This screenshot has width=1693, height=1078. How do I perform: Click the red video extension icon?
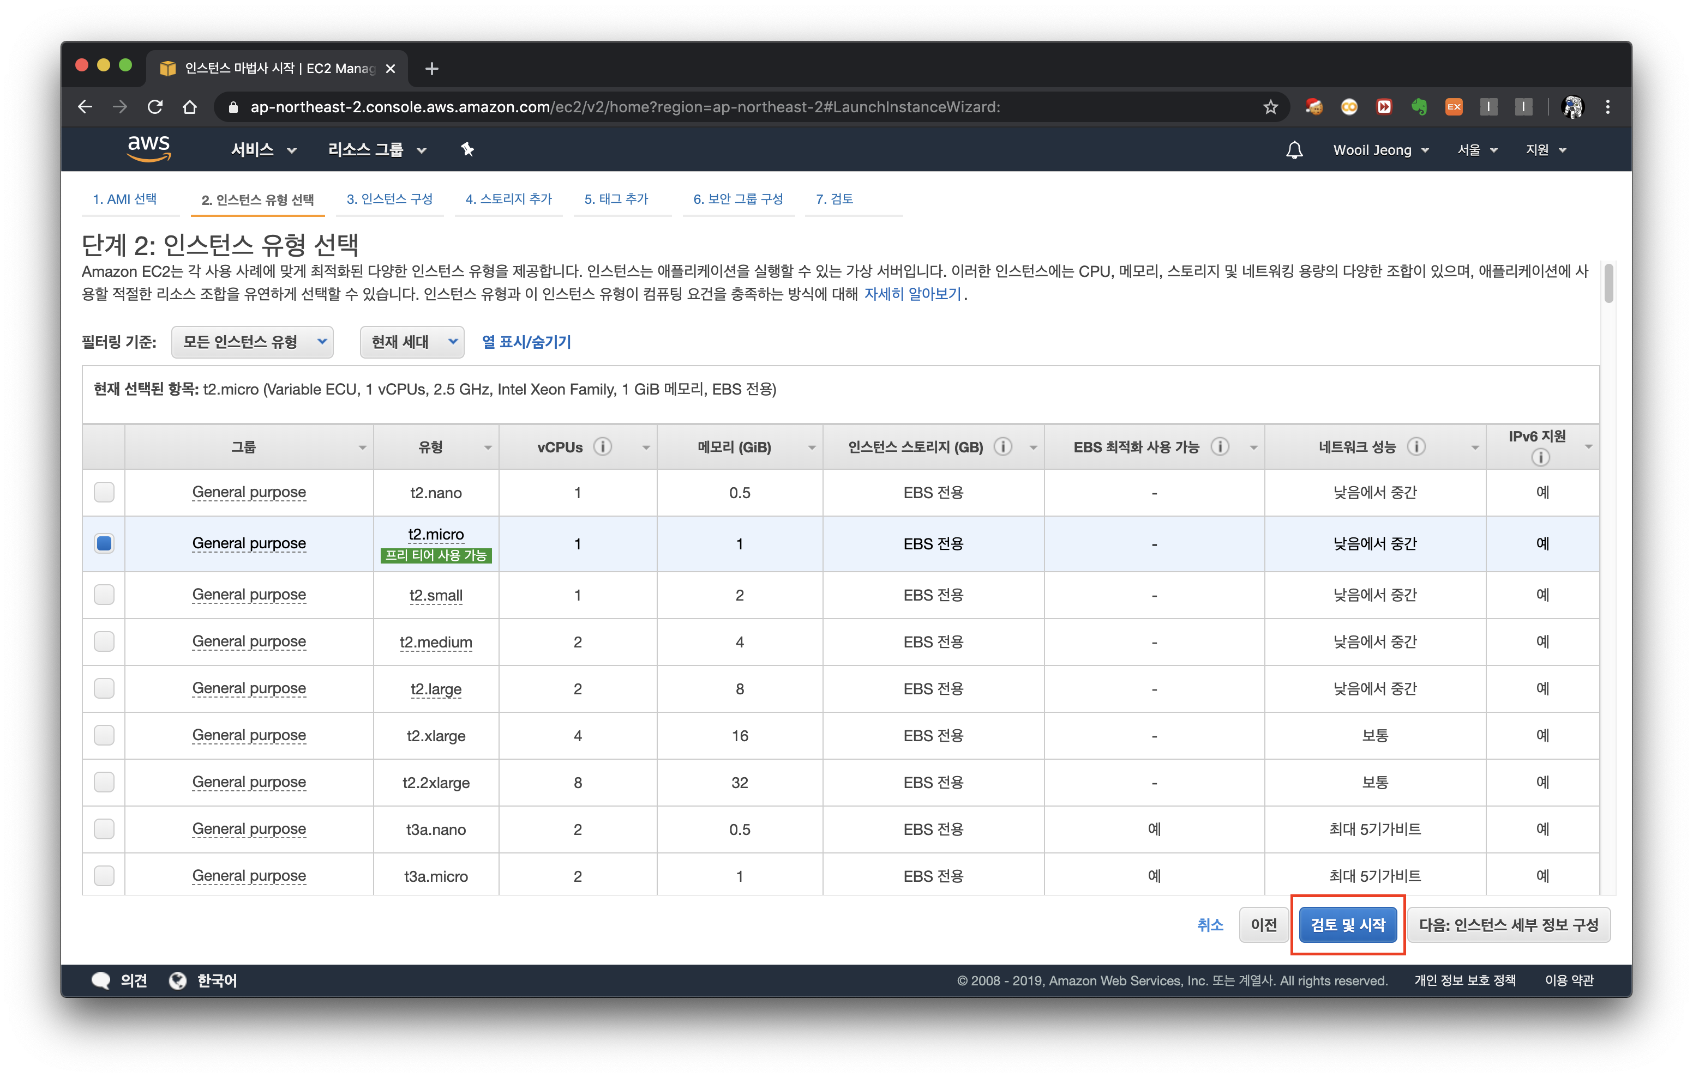pyautogui.click(x=1384, y=107)
